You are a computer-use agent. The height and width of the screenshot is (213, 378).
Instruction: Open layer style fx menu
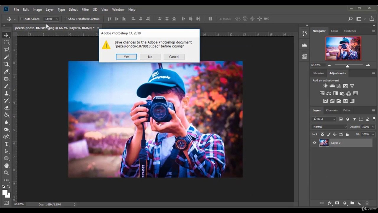[x=330, y=203]
